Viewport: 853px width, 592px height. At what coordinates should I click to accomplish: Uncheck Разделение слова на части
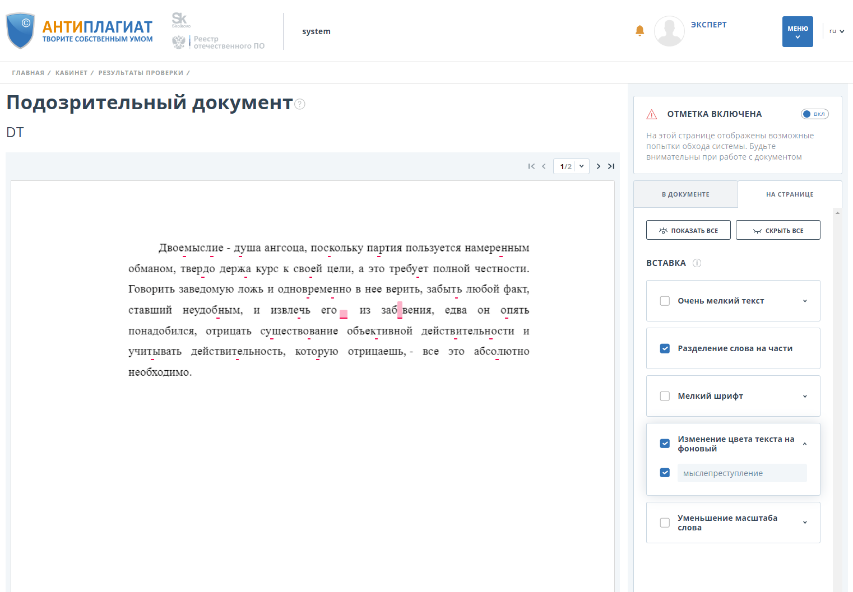point(665,348)
